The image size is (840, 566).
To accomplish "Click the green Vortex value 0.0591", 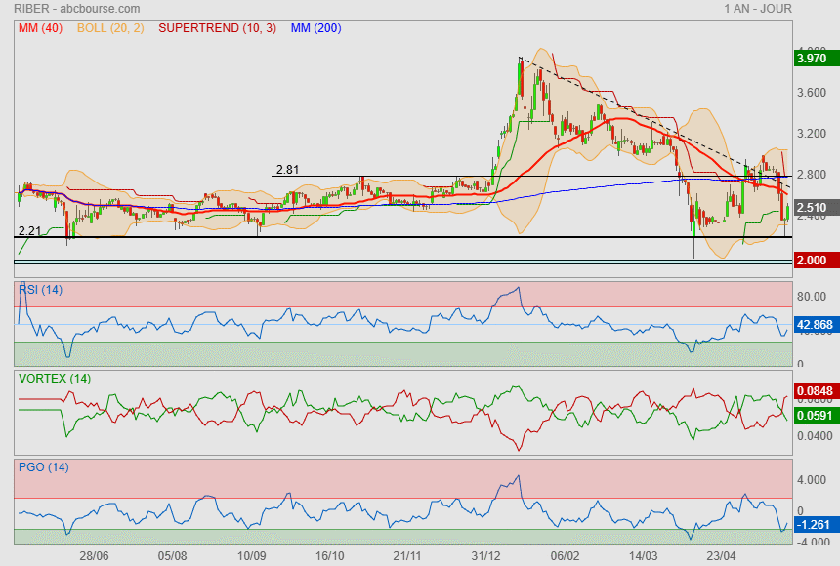I will pyautogui.click(x=816, y=414).
